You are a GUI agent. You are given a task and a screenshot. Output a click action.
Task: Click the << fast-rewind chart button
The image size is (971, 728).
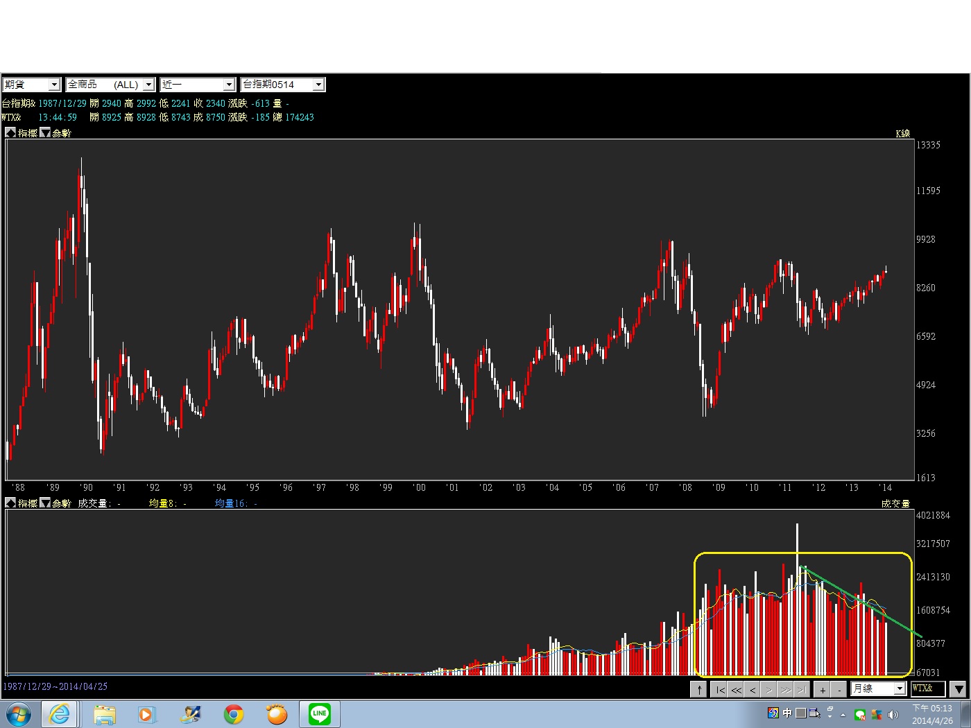[x=736, y=689]
